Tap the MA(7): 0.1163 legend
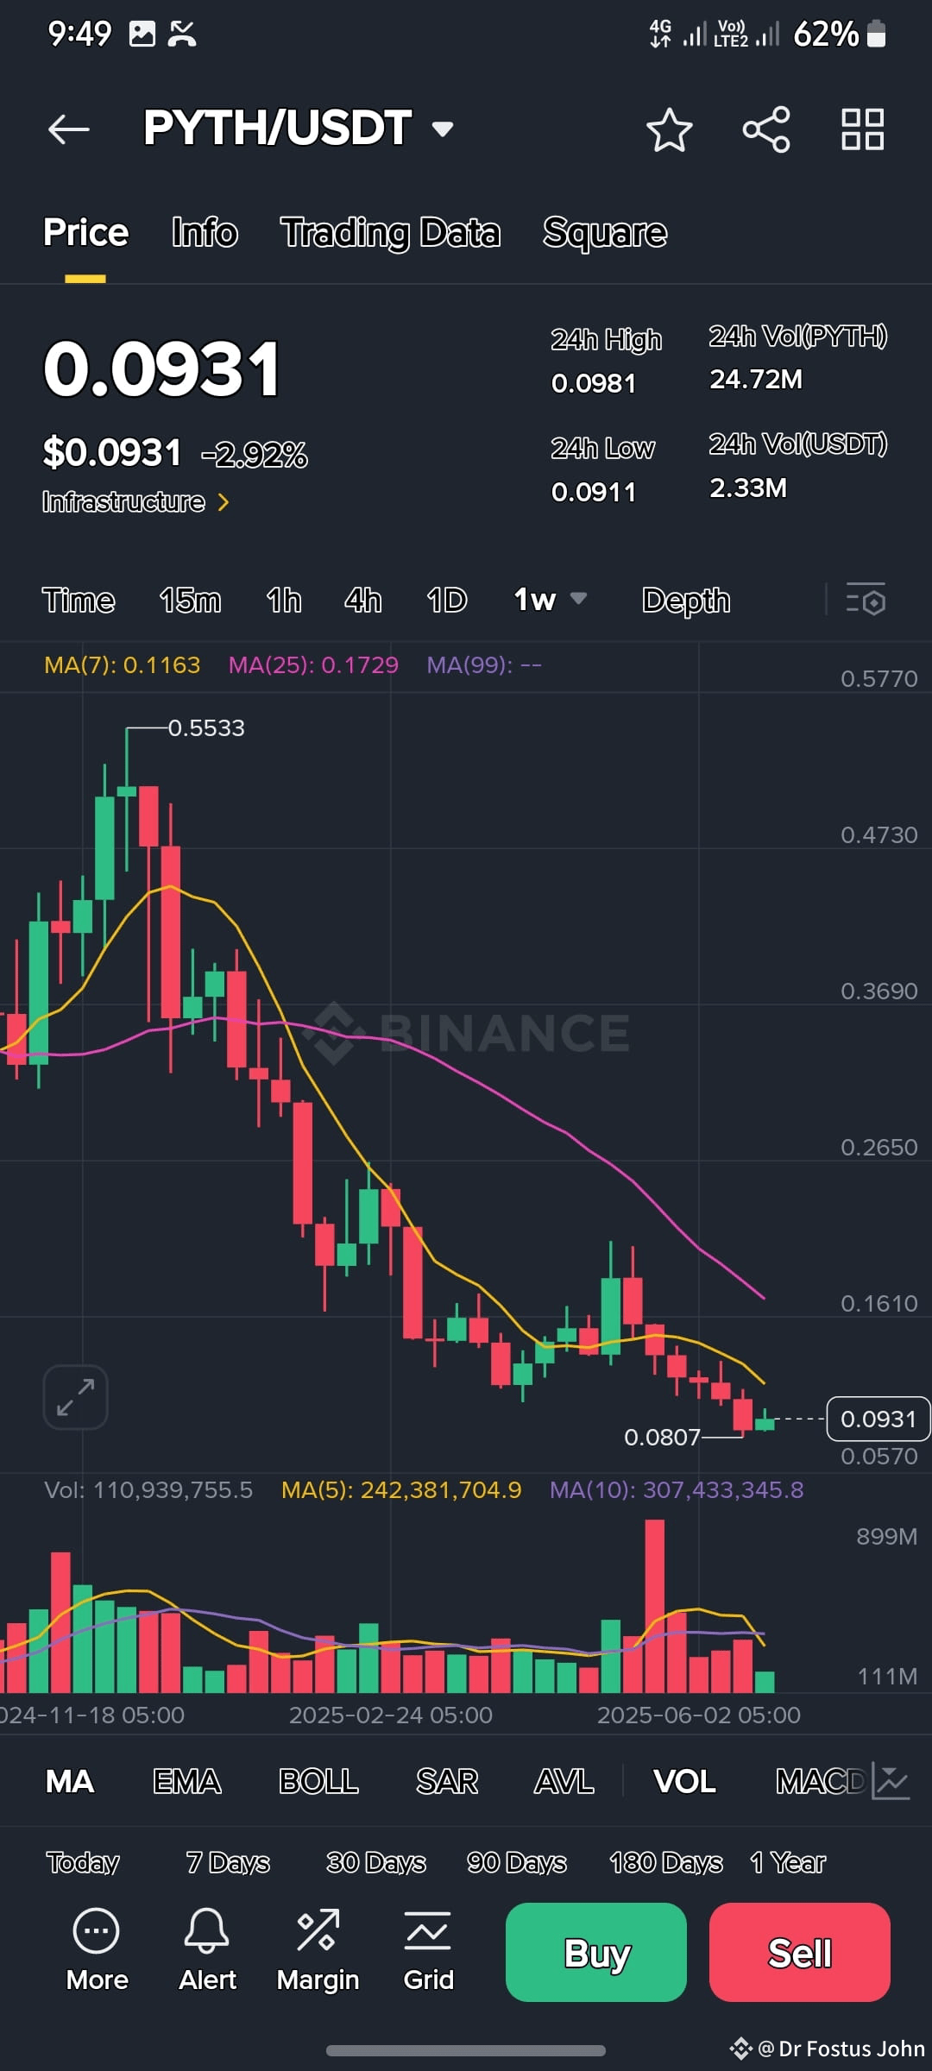The width and height of the screenshot is (932, 2071). coord(122,664)
